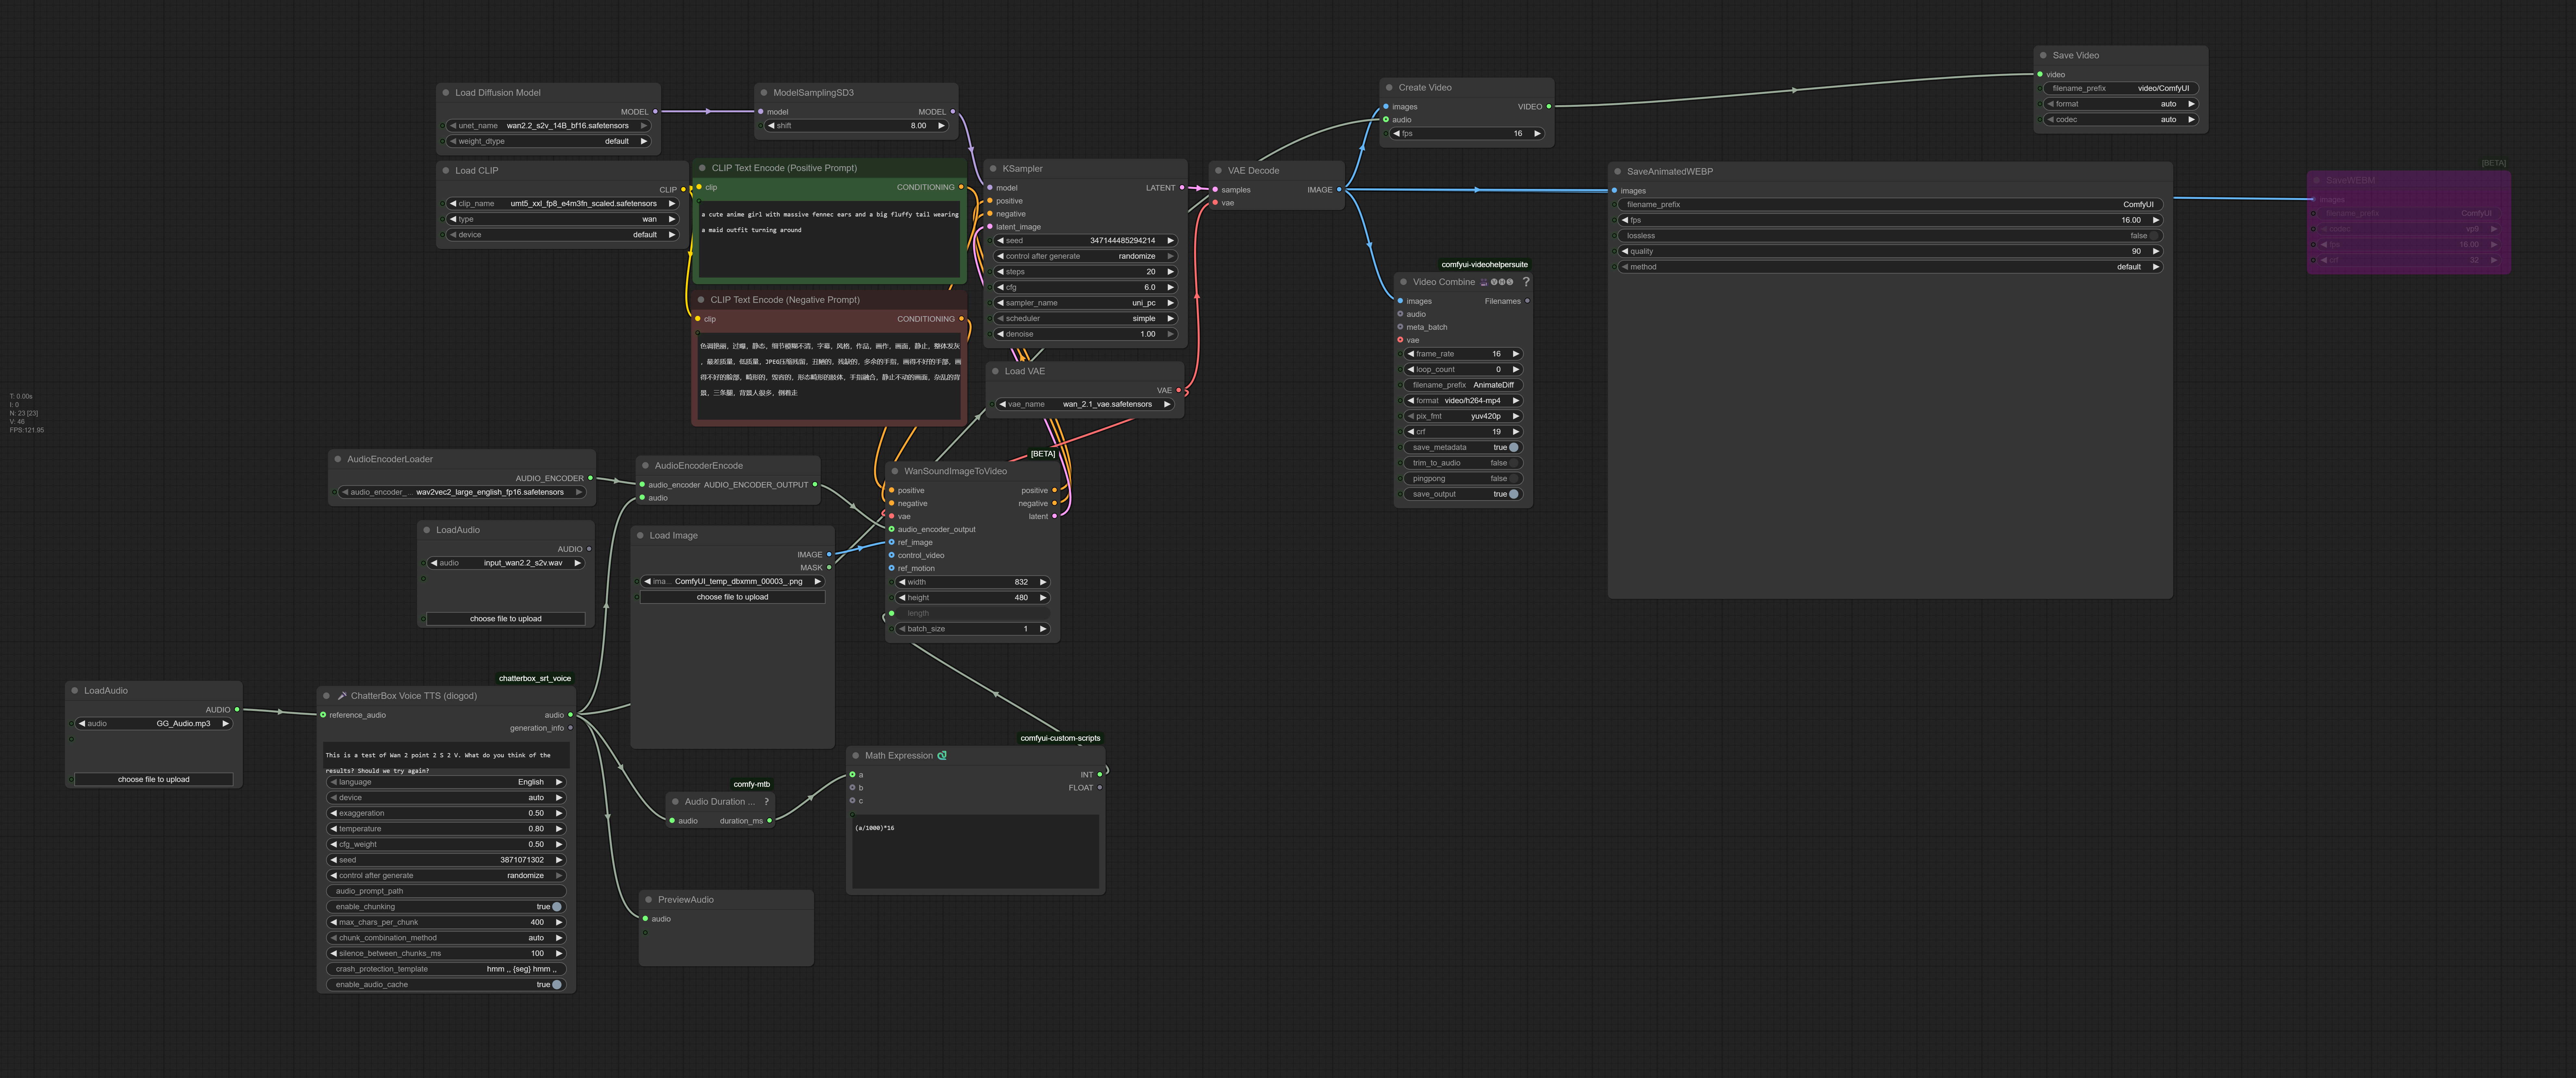Click the Positive Prompt node's collapse dot
Viewport: 2576px width, 1078px height.
[x=702, y=168]
